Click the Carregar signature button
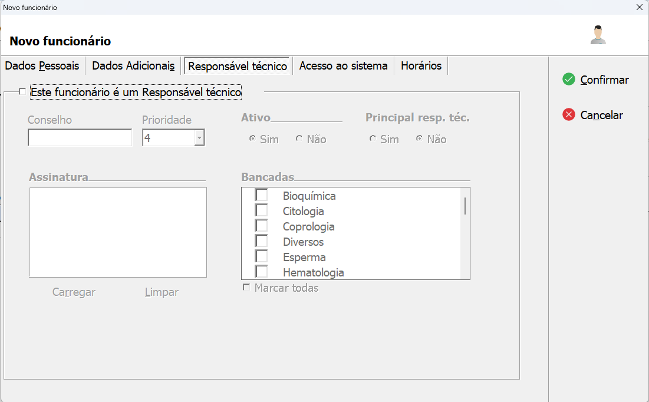 pyautogui.click(x=74, y=292)
